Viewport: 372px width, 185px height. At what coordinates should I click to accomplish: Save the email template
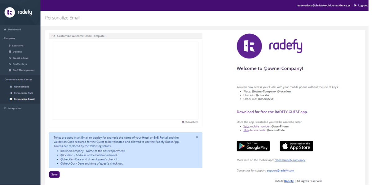54,174
